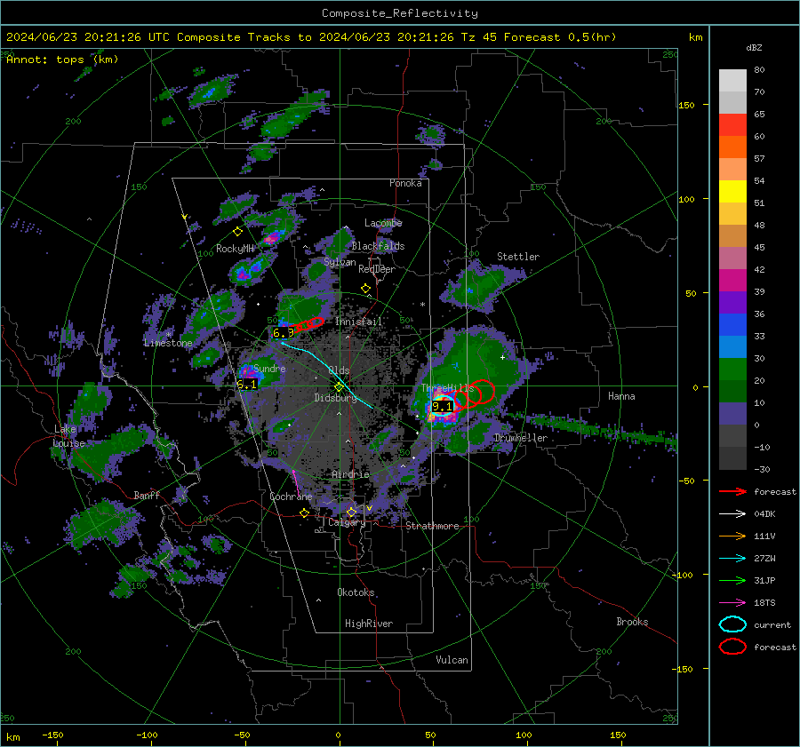The width and height of the screenshot is (800, 747).
Task: Click the magenta 39-42 dBZ color swatch
Action: point(732,281)
